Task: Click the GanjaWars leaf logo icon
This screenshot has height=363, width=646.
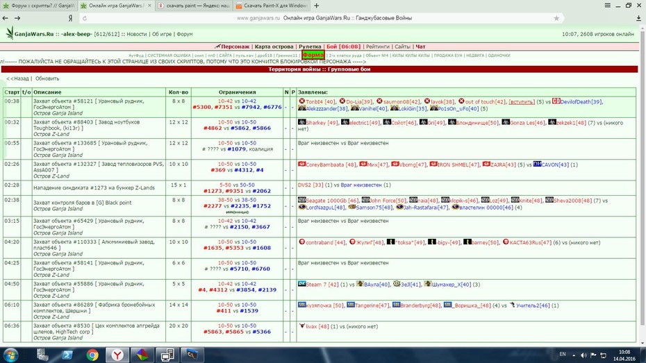Action: tap(10, 33)
